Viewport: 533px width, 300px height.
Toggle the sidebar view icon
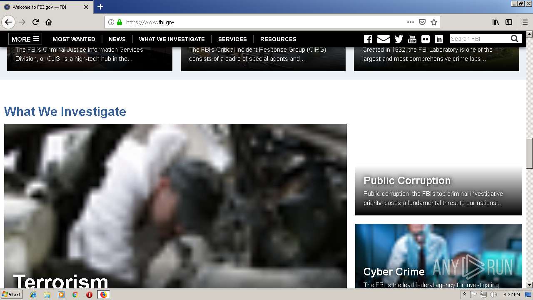tap(509, 22)
